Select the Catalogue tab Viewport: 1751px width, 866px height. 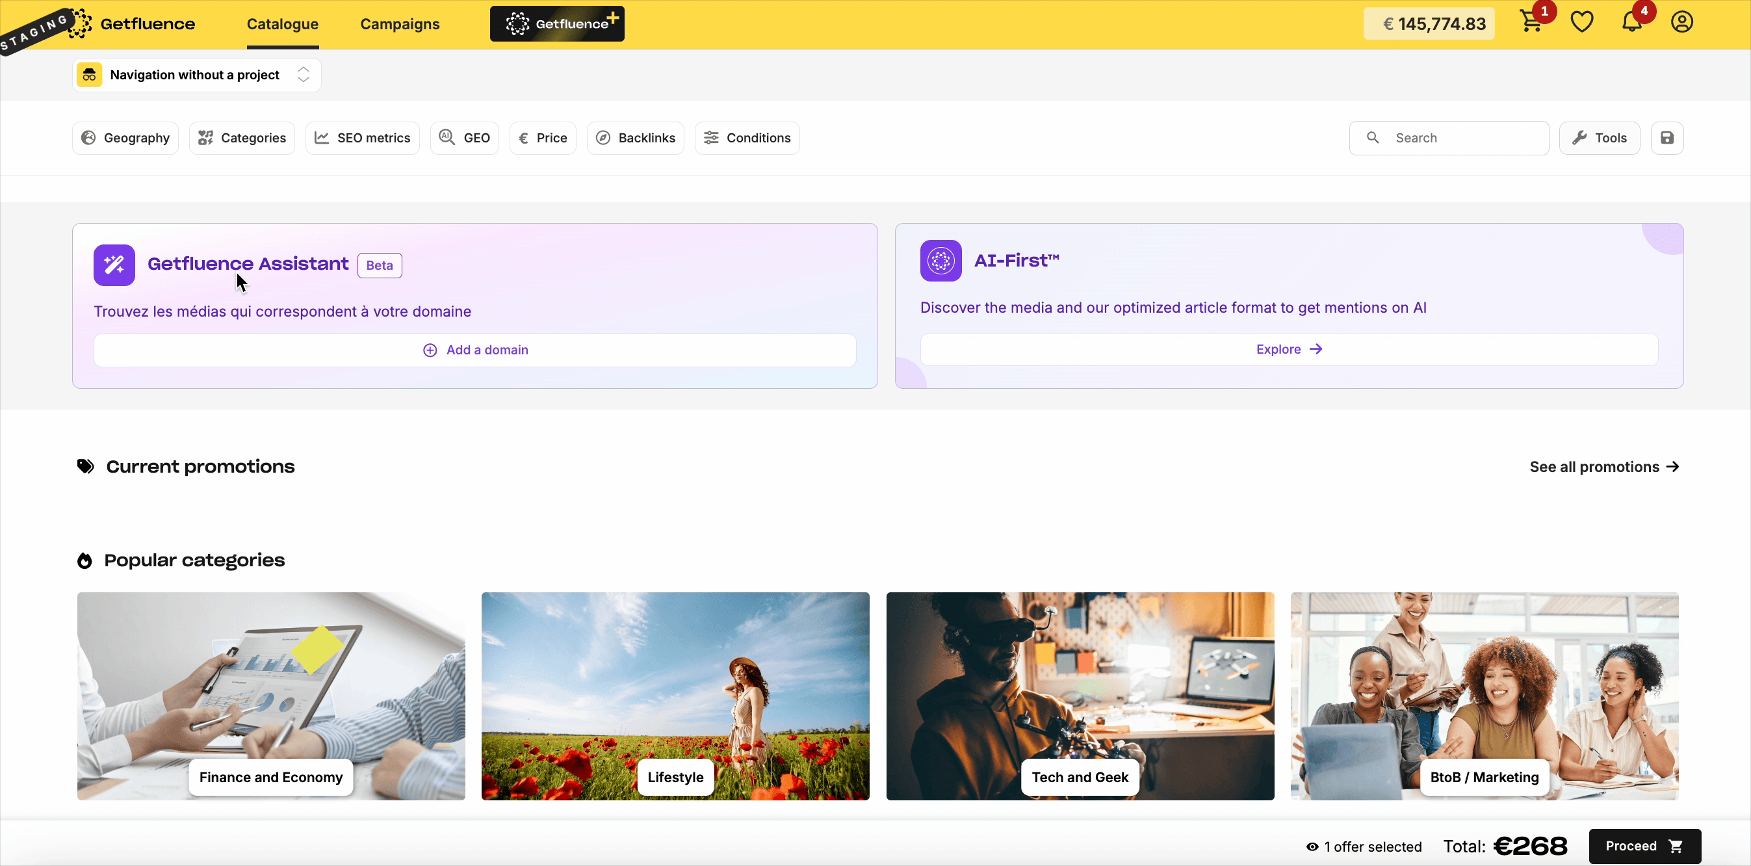[x=282, y=24]
